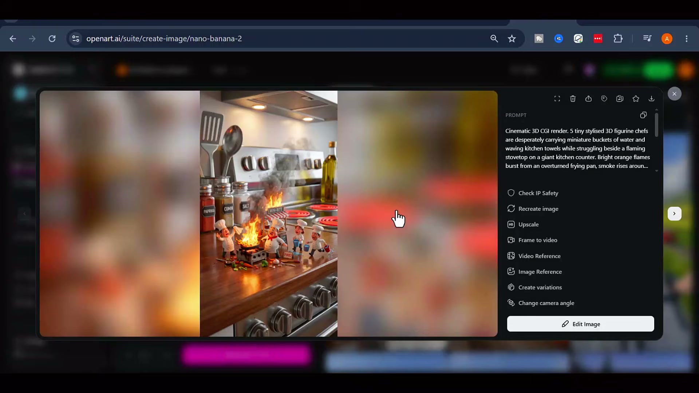The width and height of the screenshot is (699, 393).
Task: Favorite the image with the star icon
Action: pos(636,99)
